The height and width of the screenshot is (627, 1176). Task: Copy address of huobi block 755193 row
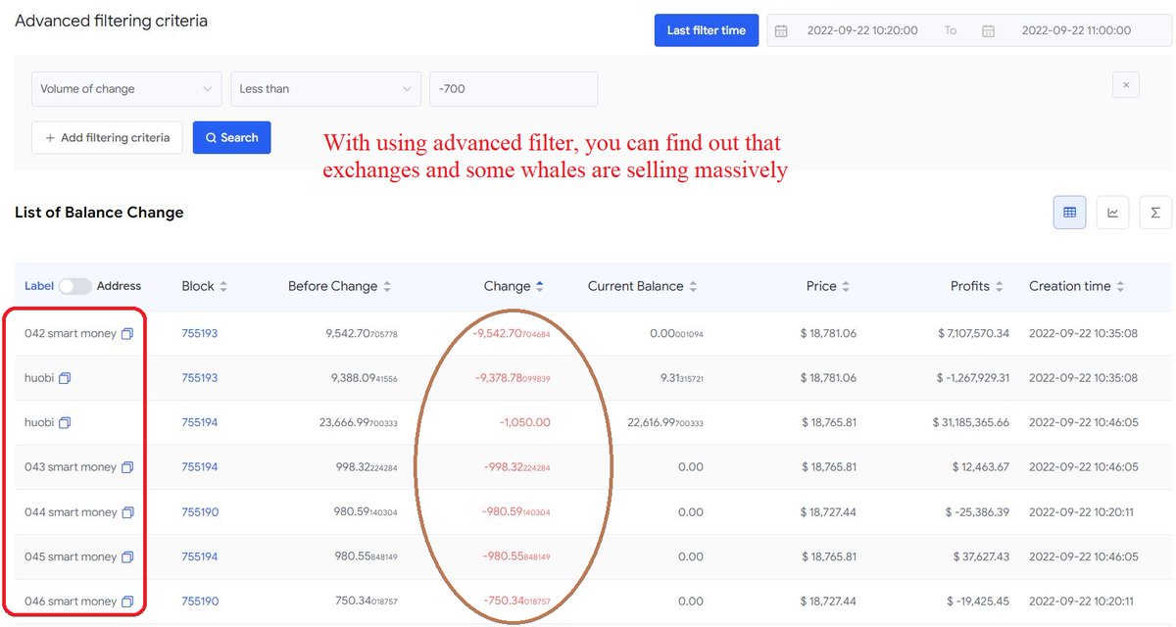(x=65, y=378)
